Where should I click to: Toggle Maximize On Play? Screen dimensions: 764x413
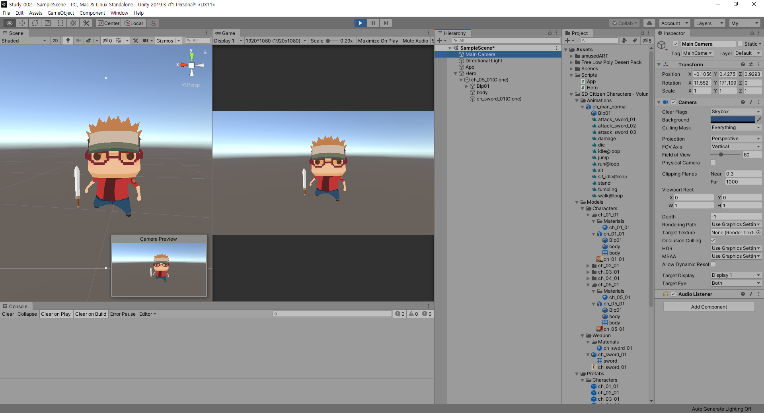click(378, 41)
